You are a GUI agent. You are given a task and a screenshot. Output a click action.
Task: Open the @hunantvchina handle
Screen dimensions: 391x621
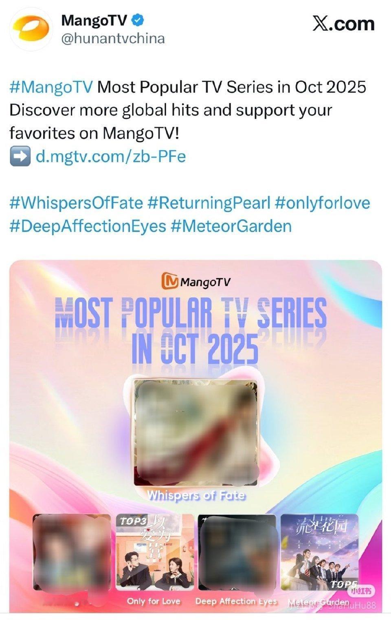(113, 39)
